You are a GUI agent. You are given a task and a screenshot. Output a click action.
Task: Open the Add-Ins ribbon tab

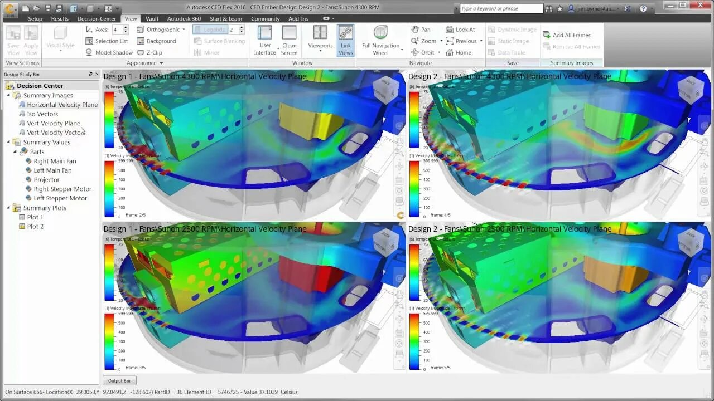[x=298, y=19]
